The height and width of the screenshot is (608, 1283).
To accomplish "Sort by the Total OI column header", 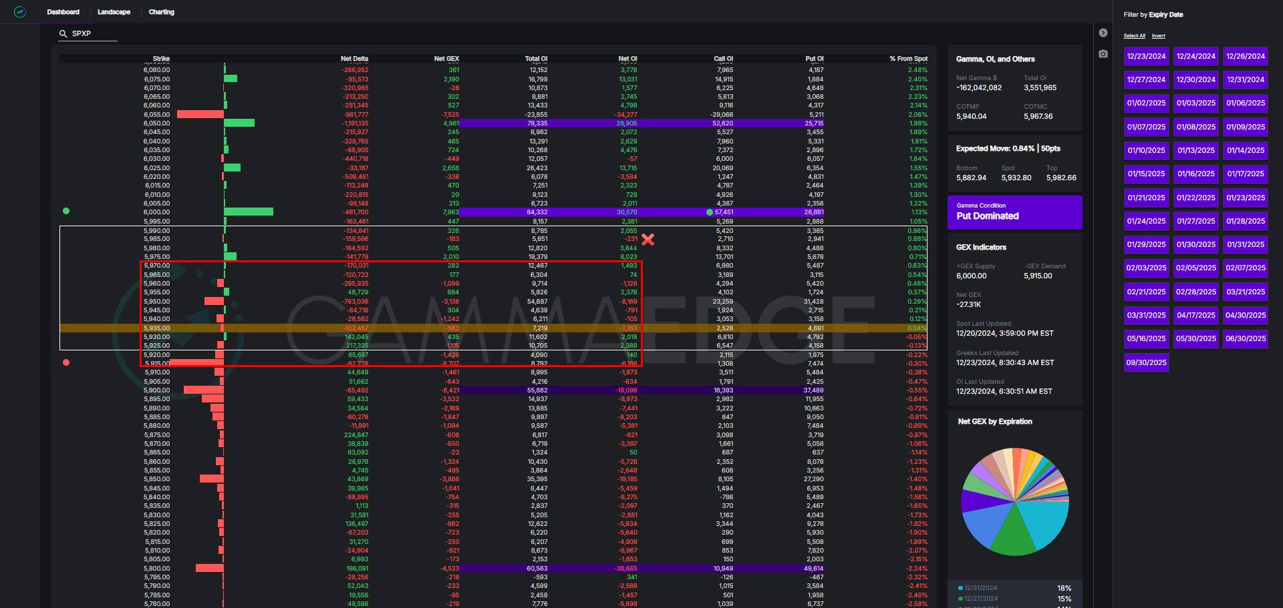I will (x=535, y=59).
